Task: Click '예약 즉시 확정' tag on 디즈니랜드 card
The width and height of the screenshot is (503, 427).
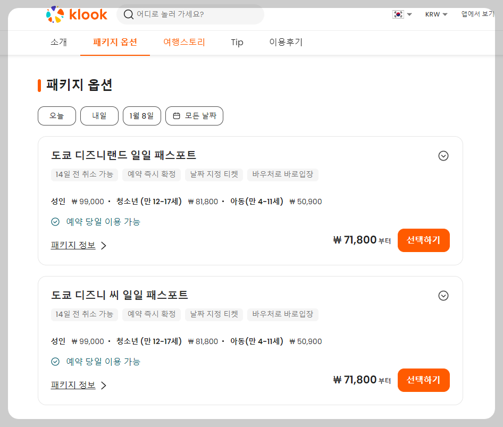Action: (x=152, y=174)
